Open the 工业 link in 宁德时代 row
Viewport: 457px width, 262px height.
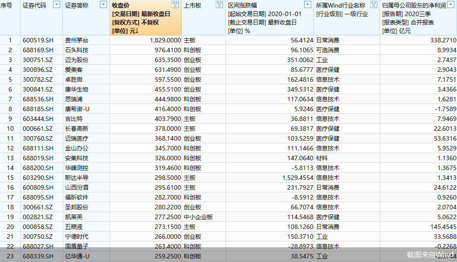pos(322,237)
